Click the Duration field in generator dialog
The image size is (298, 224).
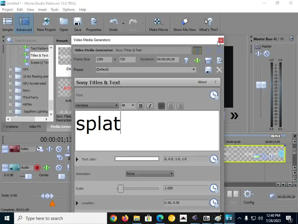[167, 59]
